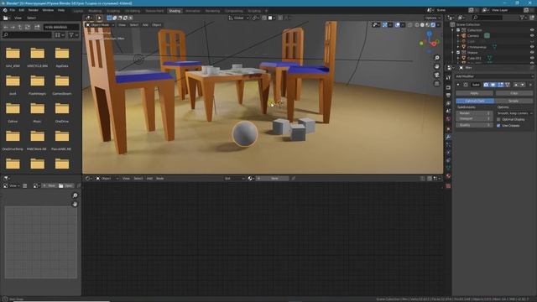Screen dimensions: 537x302
Task: Open the Object Data properties tab
Action: click(x=448, y=168)
